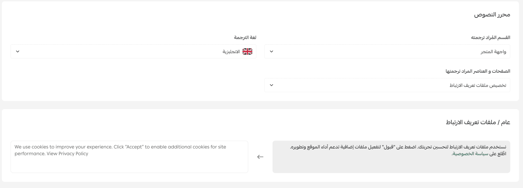Expand the chevron of the الانجليزية language dropdown
Image resolution: width=523 pixels, height=188 pixels.
click(x=18, y=52)
